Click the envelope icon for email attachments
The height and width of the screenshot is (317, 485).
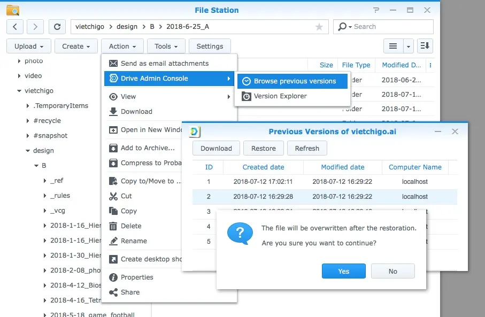113,64
